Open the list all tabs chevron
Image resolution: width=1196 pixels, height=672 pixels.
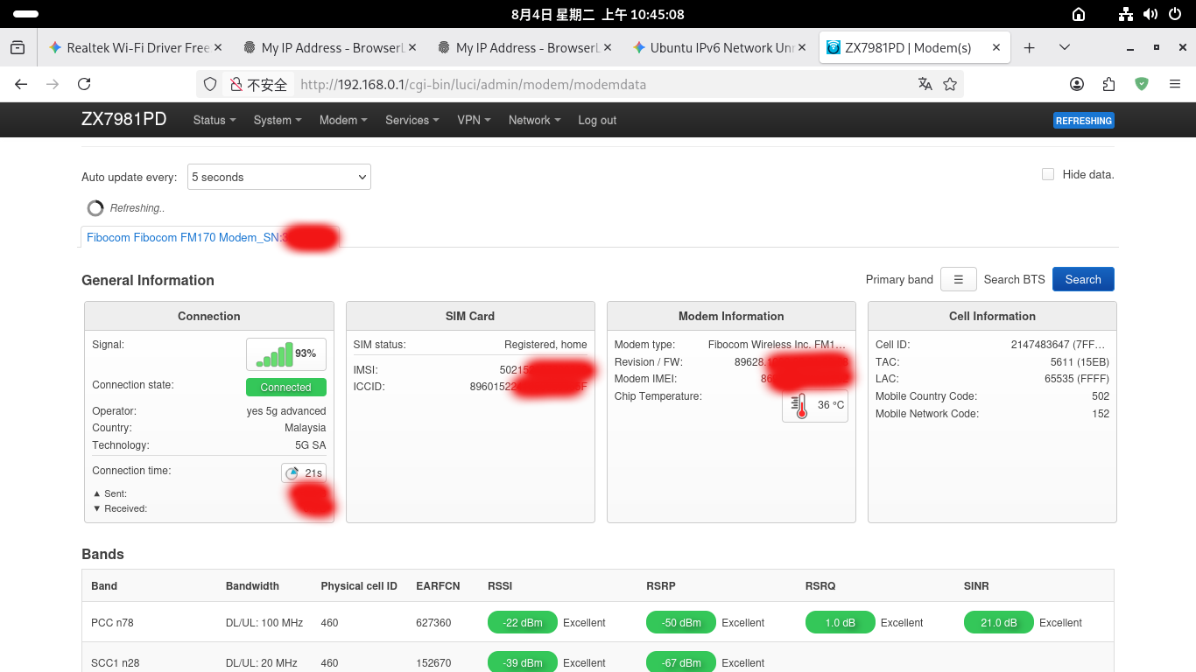1065,48
